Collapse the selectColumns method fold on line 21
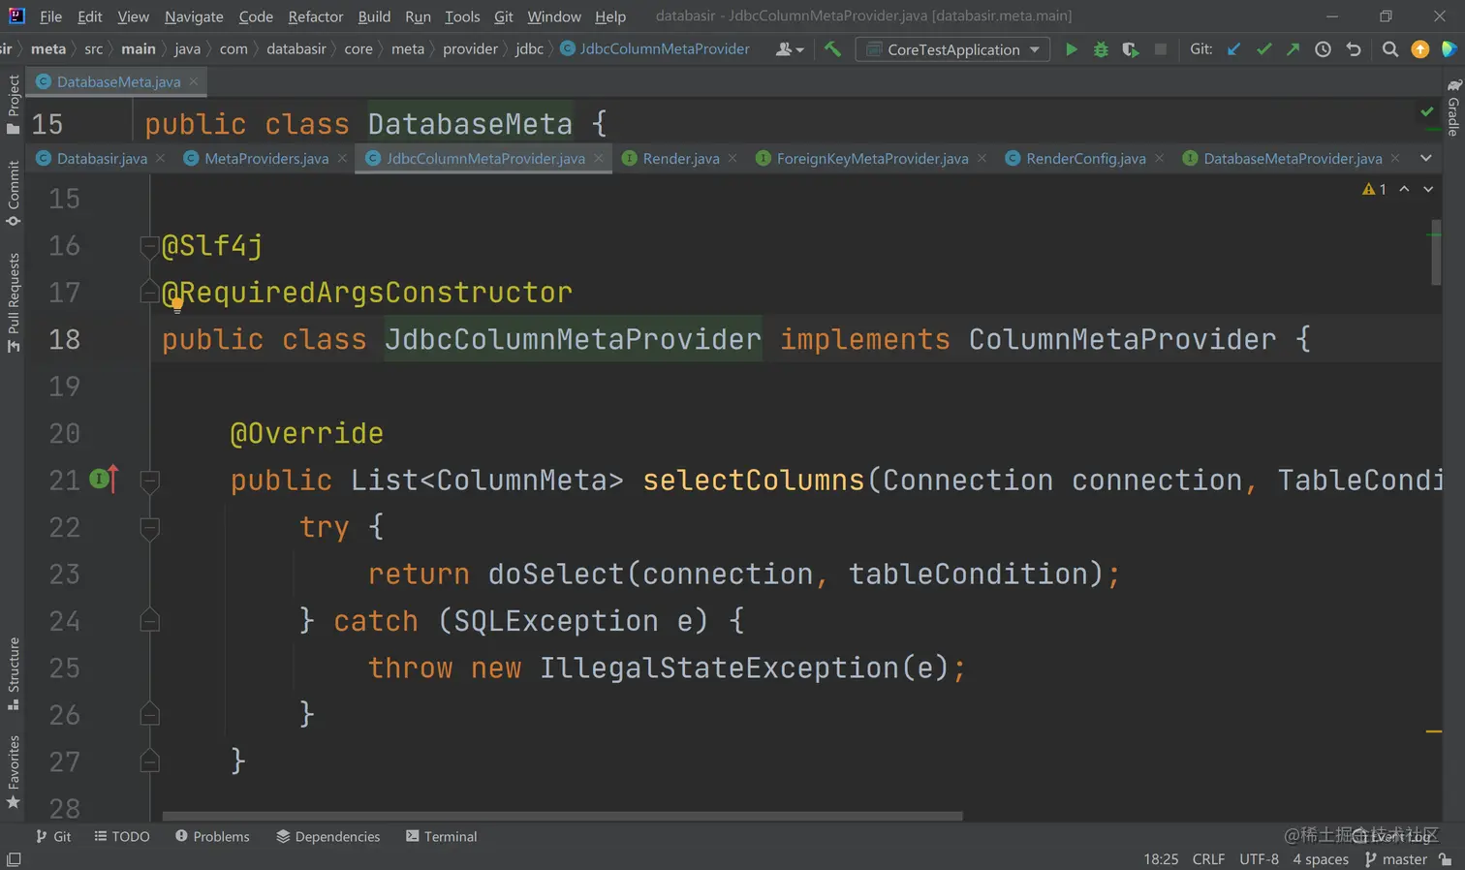Screen dimensions: 1465x870 tap(149, 480)
